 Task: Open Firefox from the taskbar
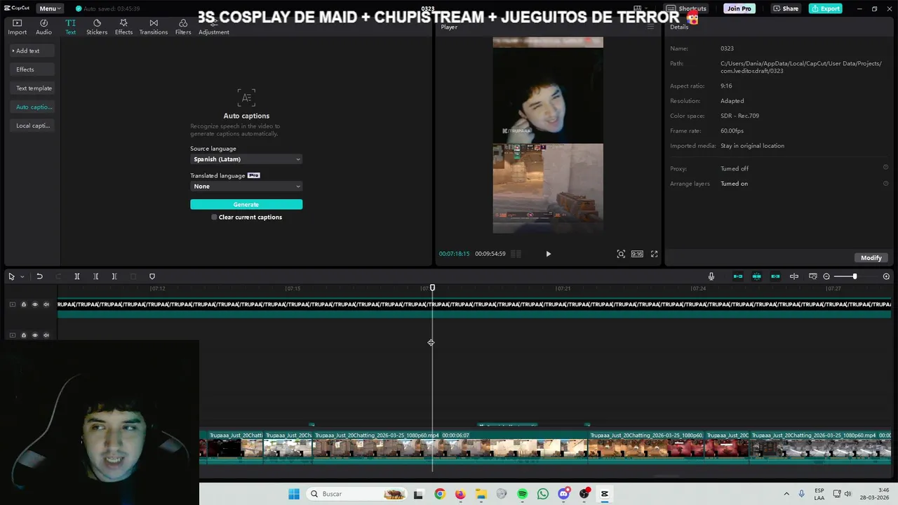tap(460, 494)
